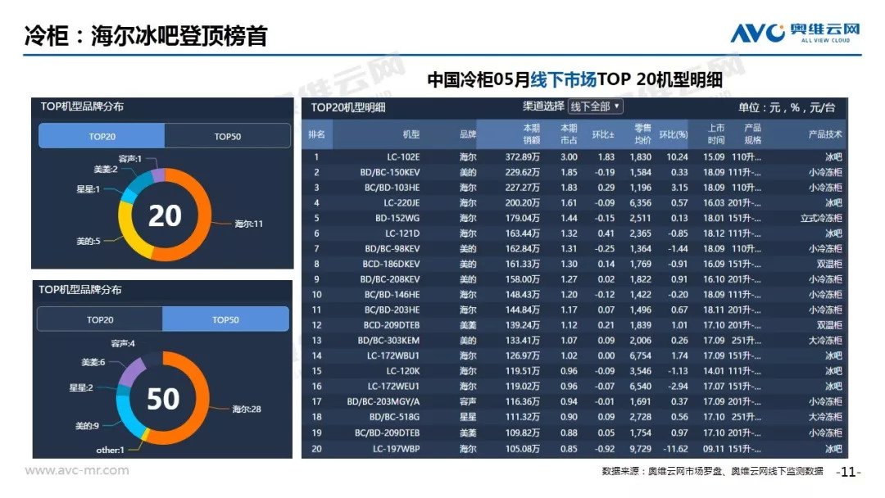The height and width of the screenshot is (498, 885).
Task: Click model cell BD/BC-518G
Action: coord(394,417)
